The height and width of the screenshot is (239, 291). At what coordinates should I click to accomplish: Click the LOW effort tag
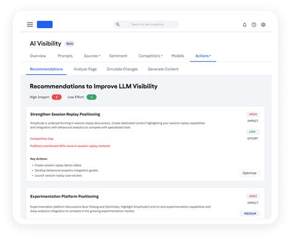click(252, 132)
